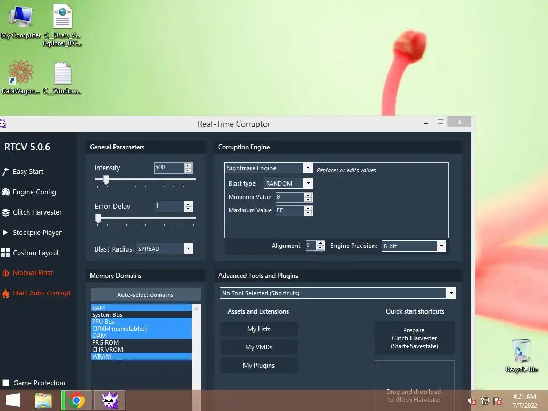Screen dimensions: 548x411
Task: Click the Auto-select domains button
Action: pyautogui.click(x=146, y=295)
